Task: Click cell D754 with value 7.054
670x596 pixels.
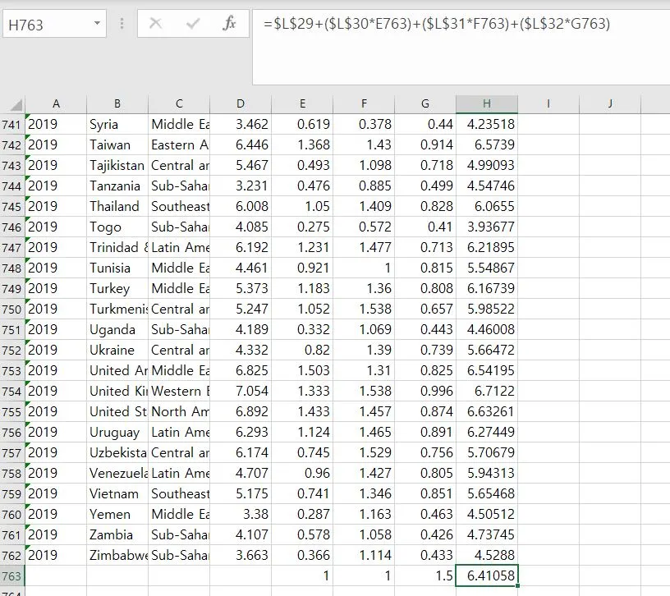Action: 241,391
